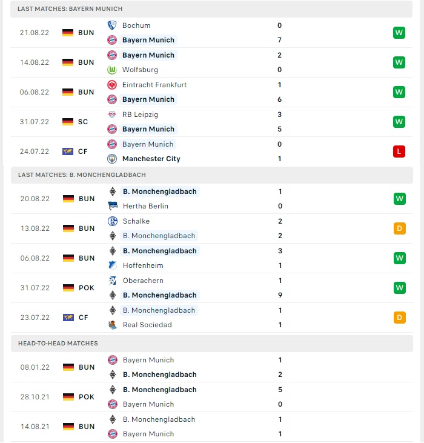Click the Wolfsburg club logo

112,70
